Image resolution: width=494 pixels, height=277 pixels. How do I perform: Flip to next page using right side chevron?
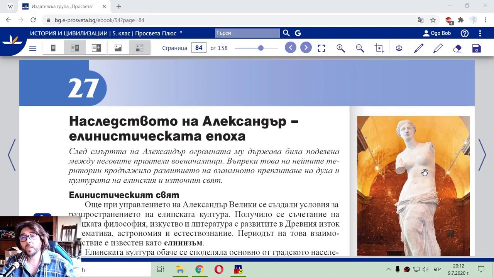click(482, 155)
